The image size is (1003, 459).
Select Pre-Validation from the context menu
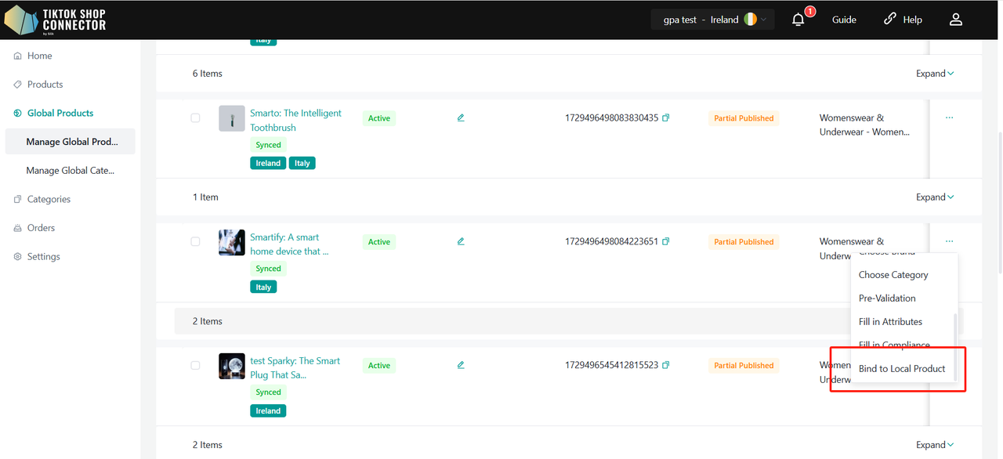887,298
